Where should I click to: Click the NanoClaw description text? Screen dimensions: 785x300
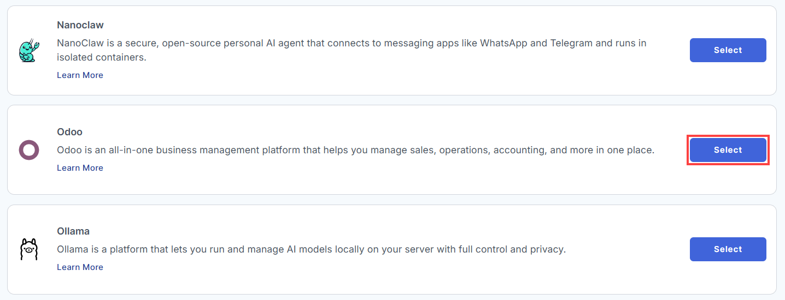pyautogui.click(x=352, y=50)
